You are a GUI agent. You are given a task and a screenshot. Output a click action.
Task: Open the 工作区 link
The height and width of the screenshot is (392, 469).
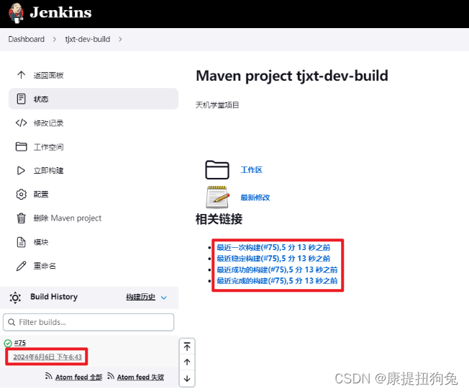coord(252,170)
